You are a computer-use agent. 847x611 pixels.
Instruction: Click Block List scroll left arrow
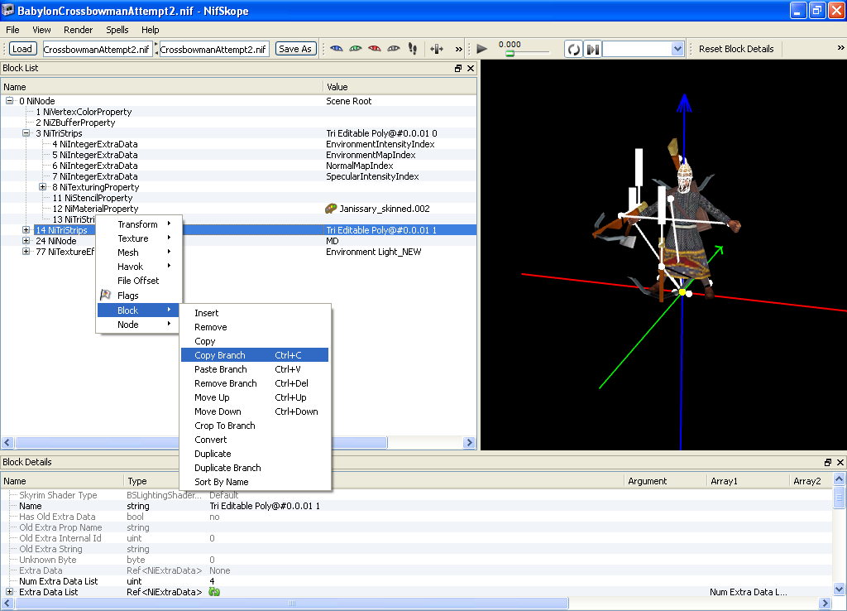coord(7,442)
